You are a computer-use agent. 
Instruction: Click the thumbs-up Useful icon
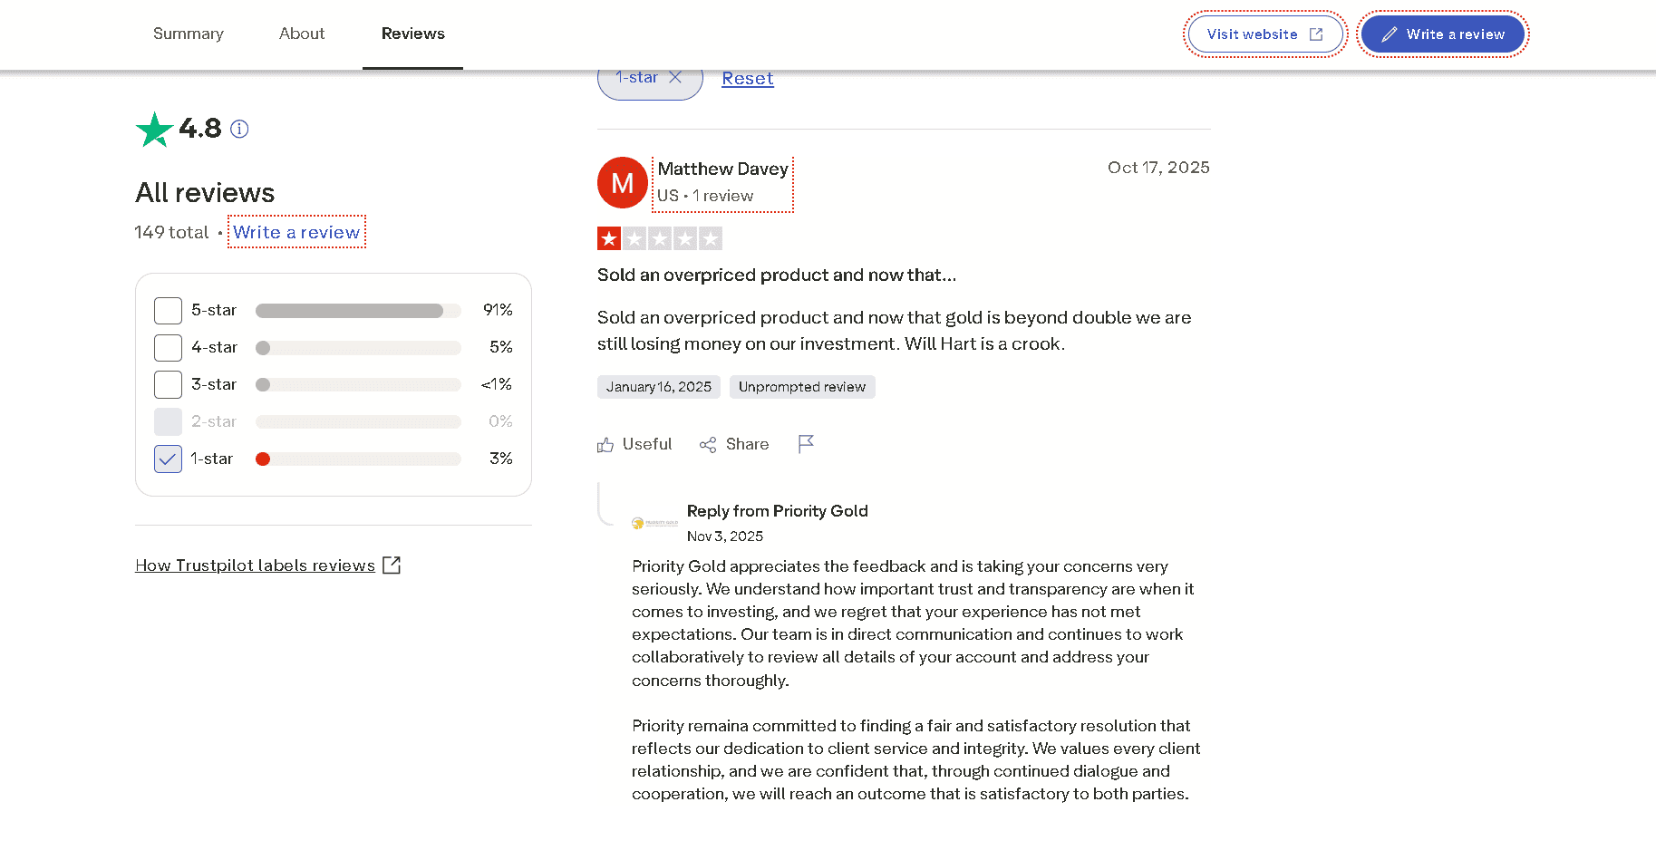click(x=605, y=445)
